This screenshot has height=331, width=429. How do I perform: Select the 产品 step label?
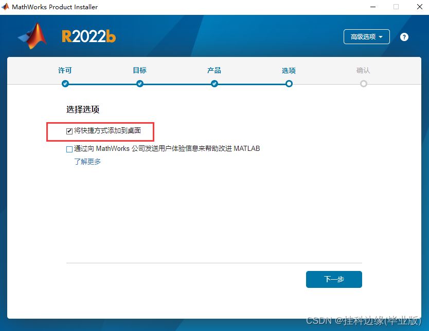(x=214, y=70)
